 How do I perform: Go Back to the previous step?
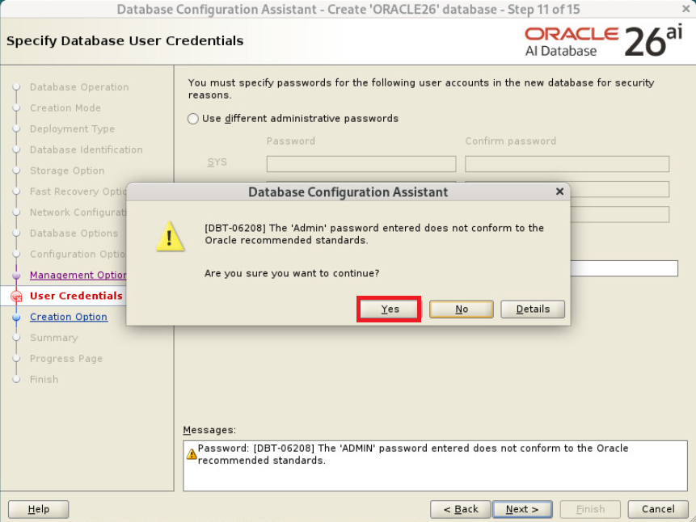point(460,509)
